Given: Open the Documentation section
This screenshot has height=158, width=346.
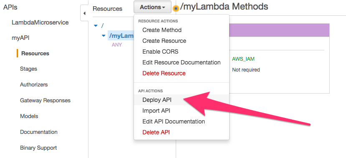Looking at the screenshot, I should click(x=39, y=132).
